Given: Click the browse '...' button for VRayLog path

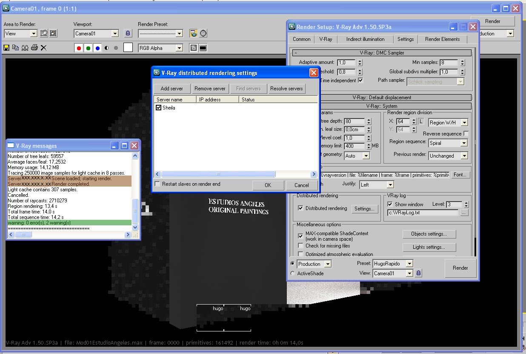Looking at the screenshot, I should coord(464,213).
